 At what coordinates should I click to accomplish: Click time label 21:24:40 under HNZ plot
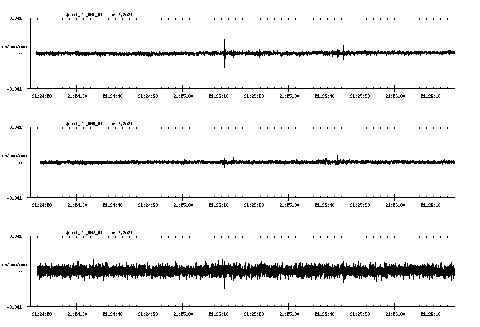pos(112,314)
